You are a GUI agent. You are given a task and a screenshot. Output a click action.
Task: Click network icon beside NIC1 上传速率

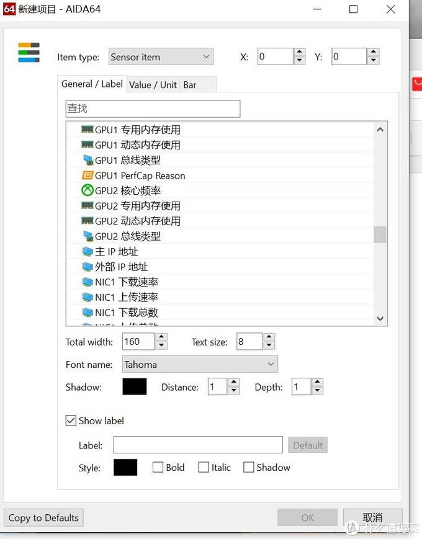tap(88, 297)
